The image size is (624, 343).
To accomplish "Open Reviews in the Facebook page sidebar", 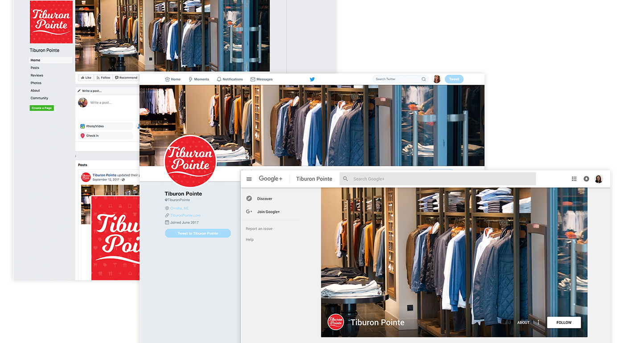I will point(37,75).
